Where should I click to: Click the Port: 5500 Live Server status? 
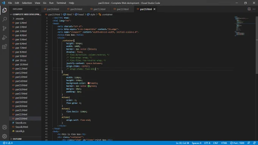pos(237,143)
